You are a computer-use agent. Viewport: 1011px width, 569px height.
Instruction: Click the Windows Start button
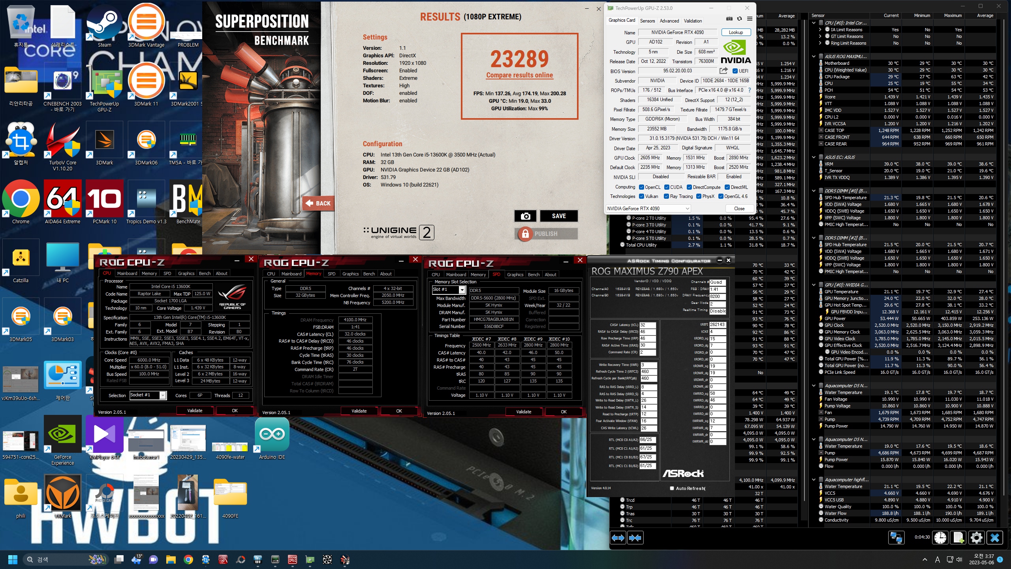click(13, 560)
